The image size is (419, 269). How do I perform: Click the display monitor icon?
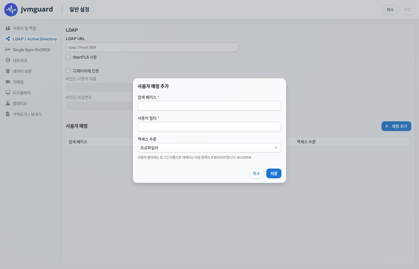click(8, 93)
